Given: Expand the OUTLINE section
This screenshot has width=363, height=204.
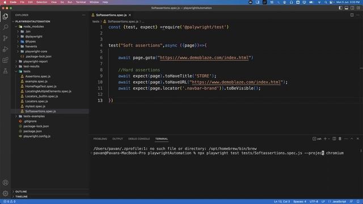Looking at the screenshot, I should 21,192.
